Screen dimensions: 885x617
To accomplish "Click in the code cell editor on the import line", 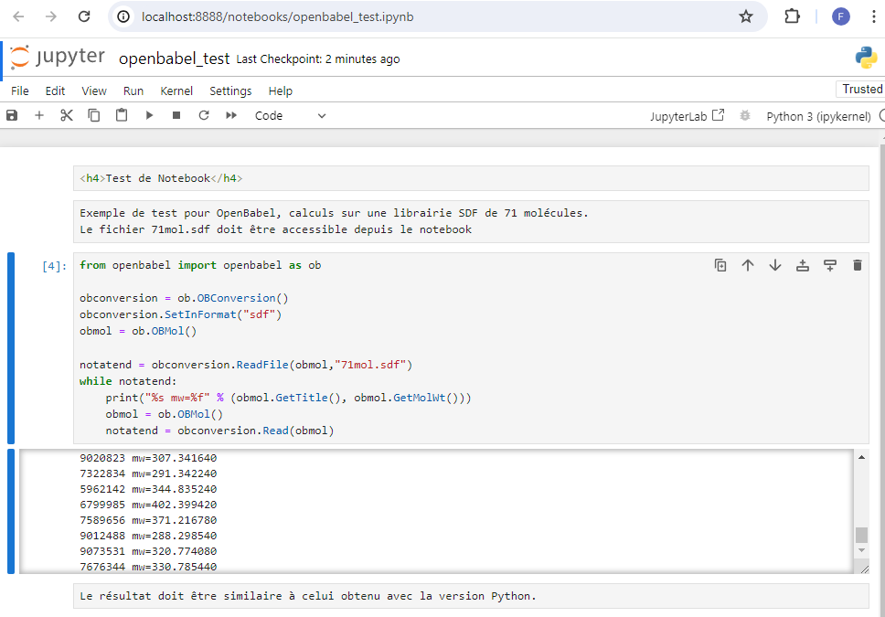I will 200,265.
